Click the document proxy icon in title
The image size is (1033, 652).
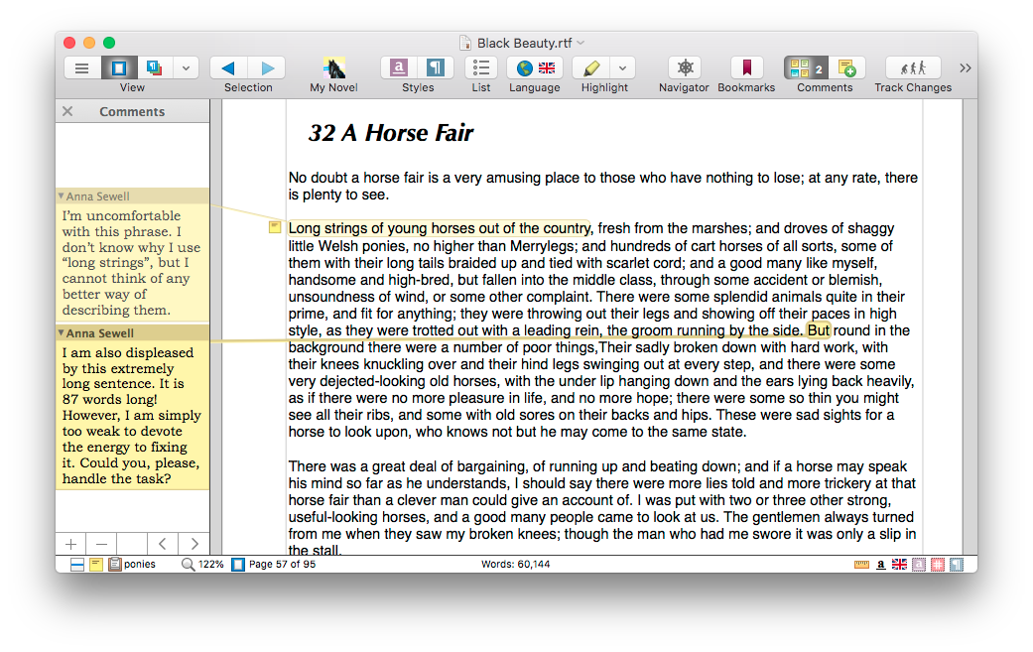pyautogui.click(x=465, y=43)
